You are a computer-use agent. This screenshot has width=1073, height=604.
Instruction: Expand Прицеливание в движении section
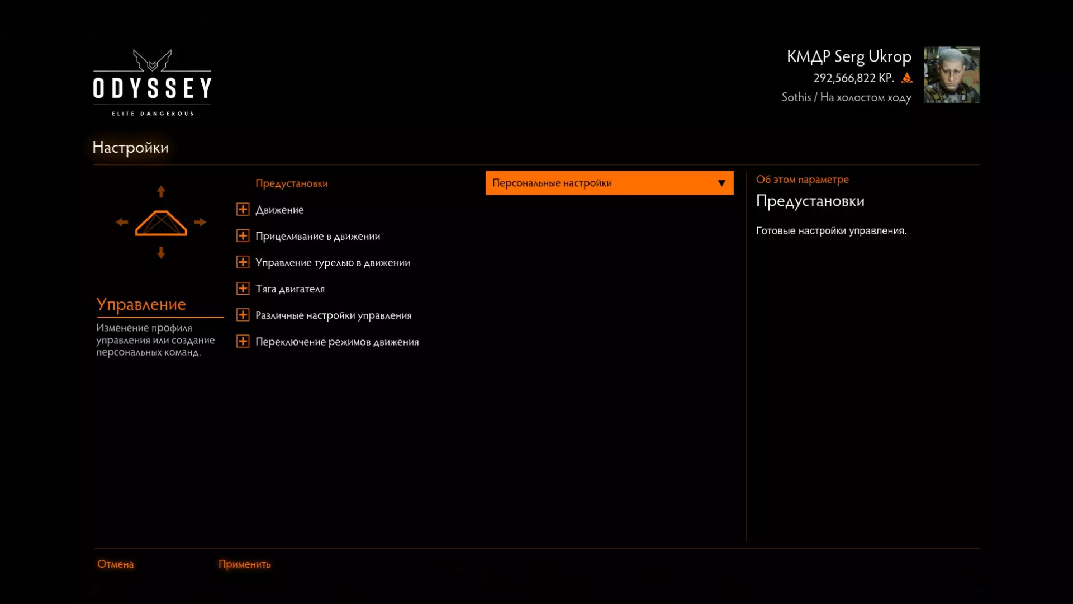point(243,236)
